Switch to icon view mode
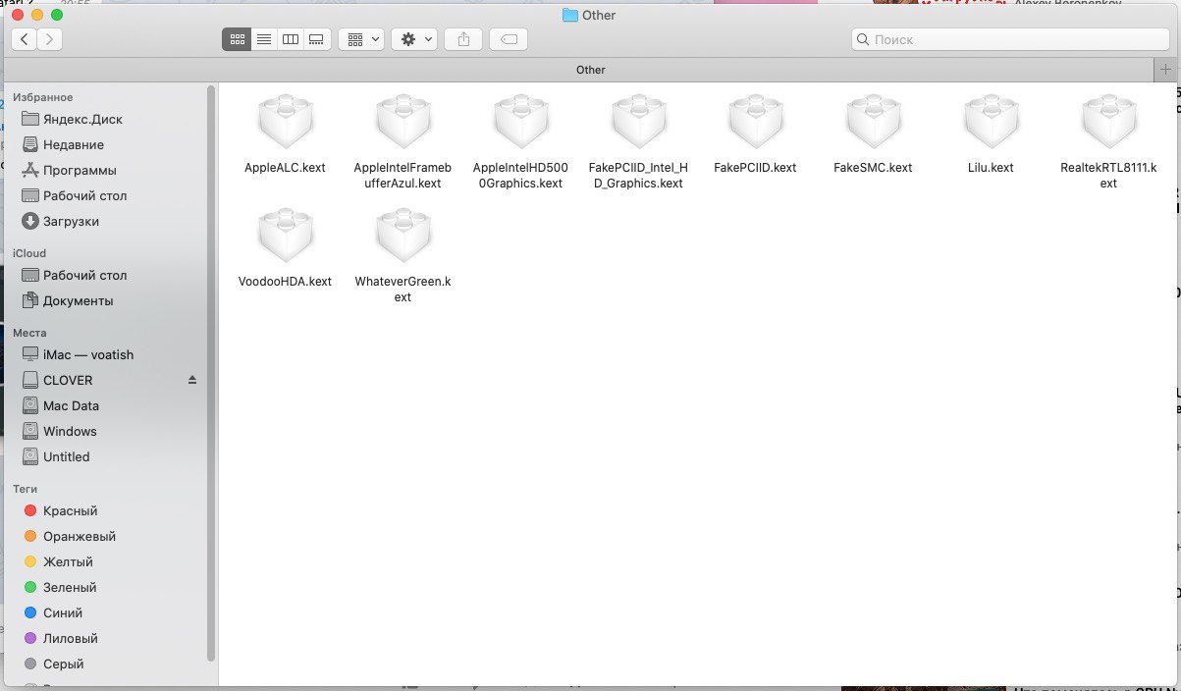This screenshot has height=691, width=1181. (237, 39)
